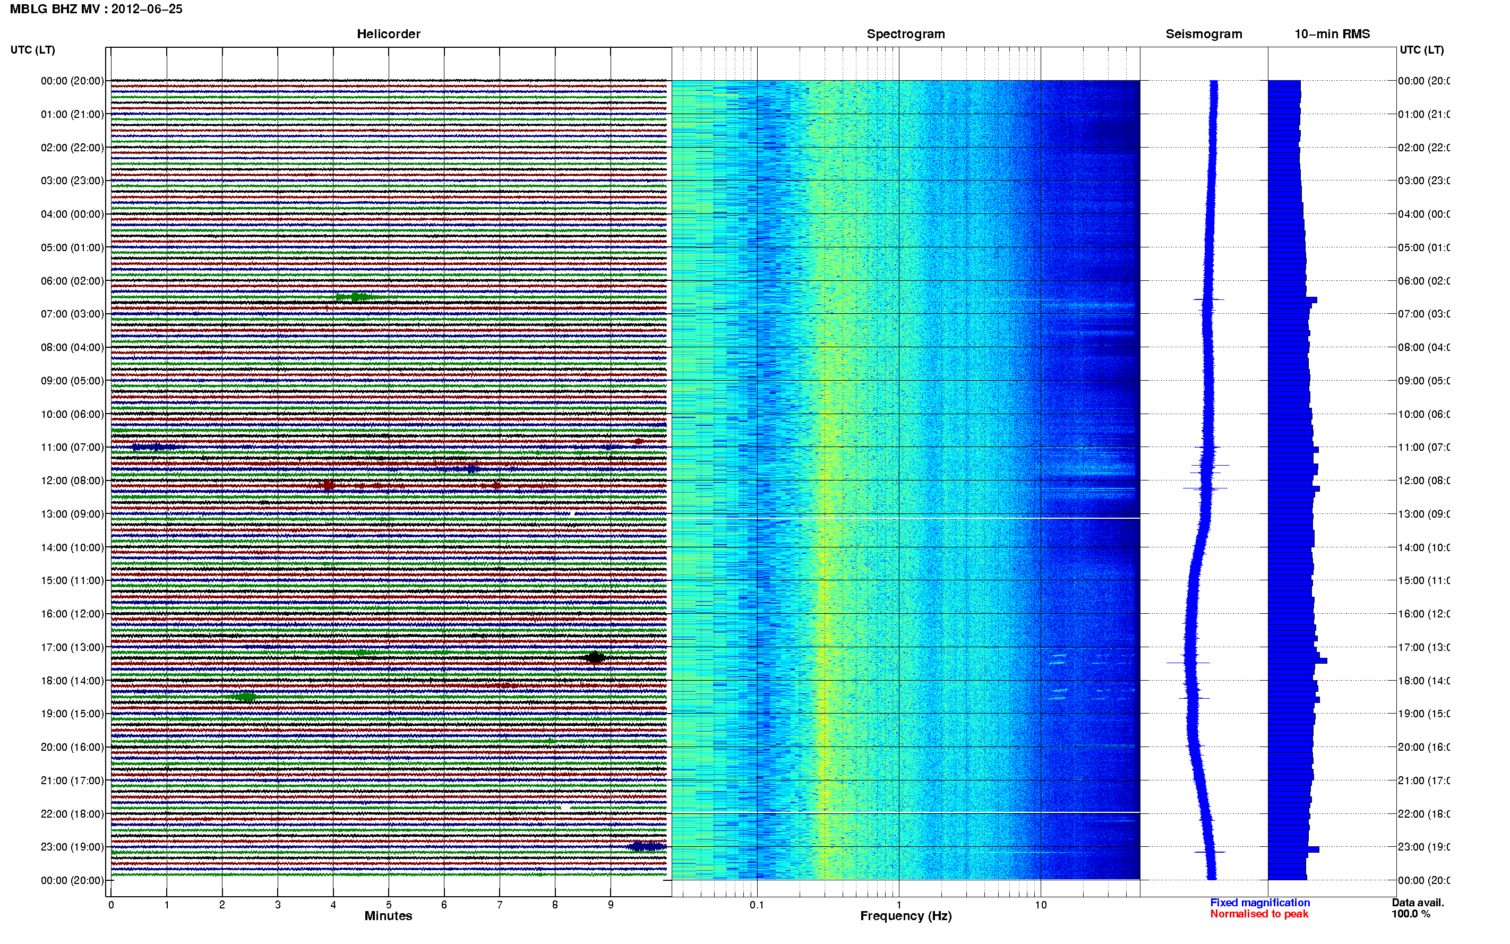Select the left '05:00 (01:00)' time label

tap(72, 247)
